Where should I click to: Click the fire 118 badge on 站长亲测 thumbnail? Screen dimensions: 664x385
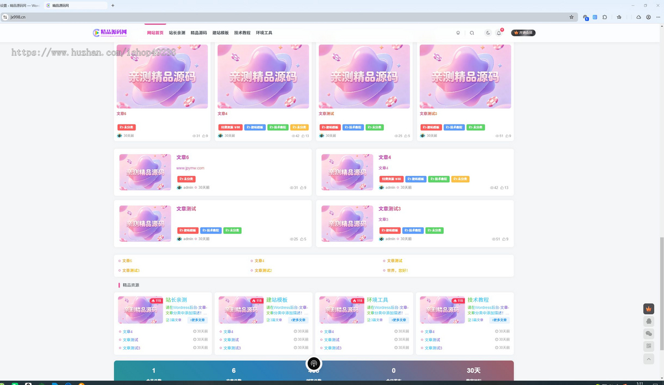[x=156, y=301]
